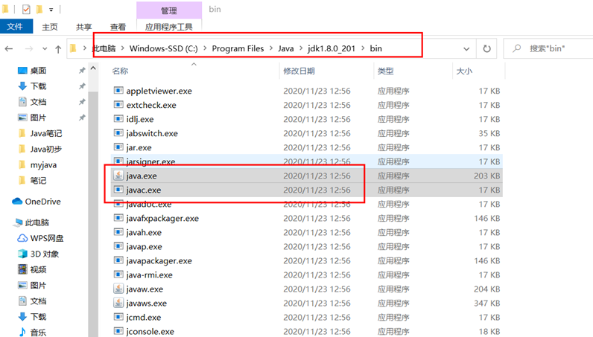
Task: Open Java初步 folder in sidebar
Action: pyautogui.click(x=45, y=150)
